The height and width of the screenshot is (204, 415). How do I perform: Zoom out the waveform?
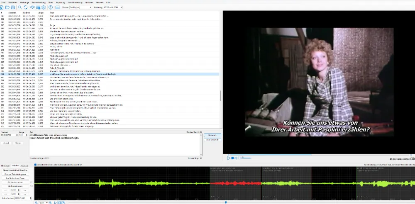coord(37,203)
